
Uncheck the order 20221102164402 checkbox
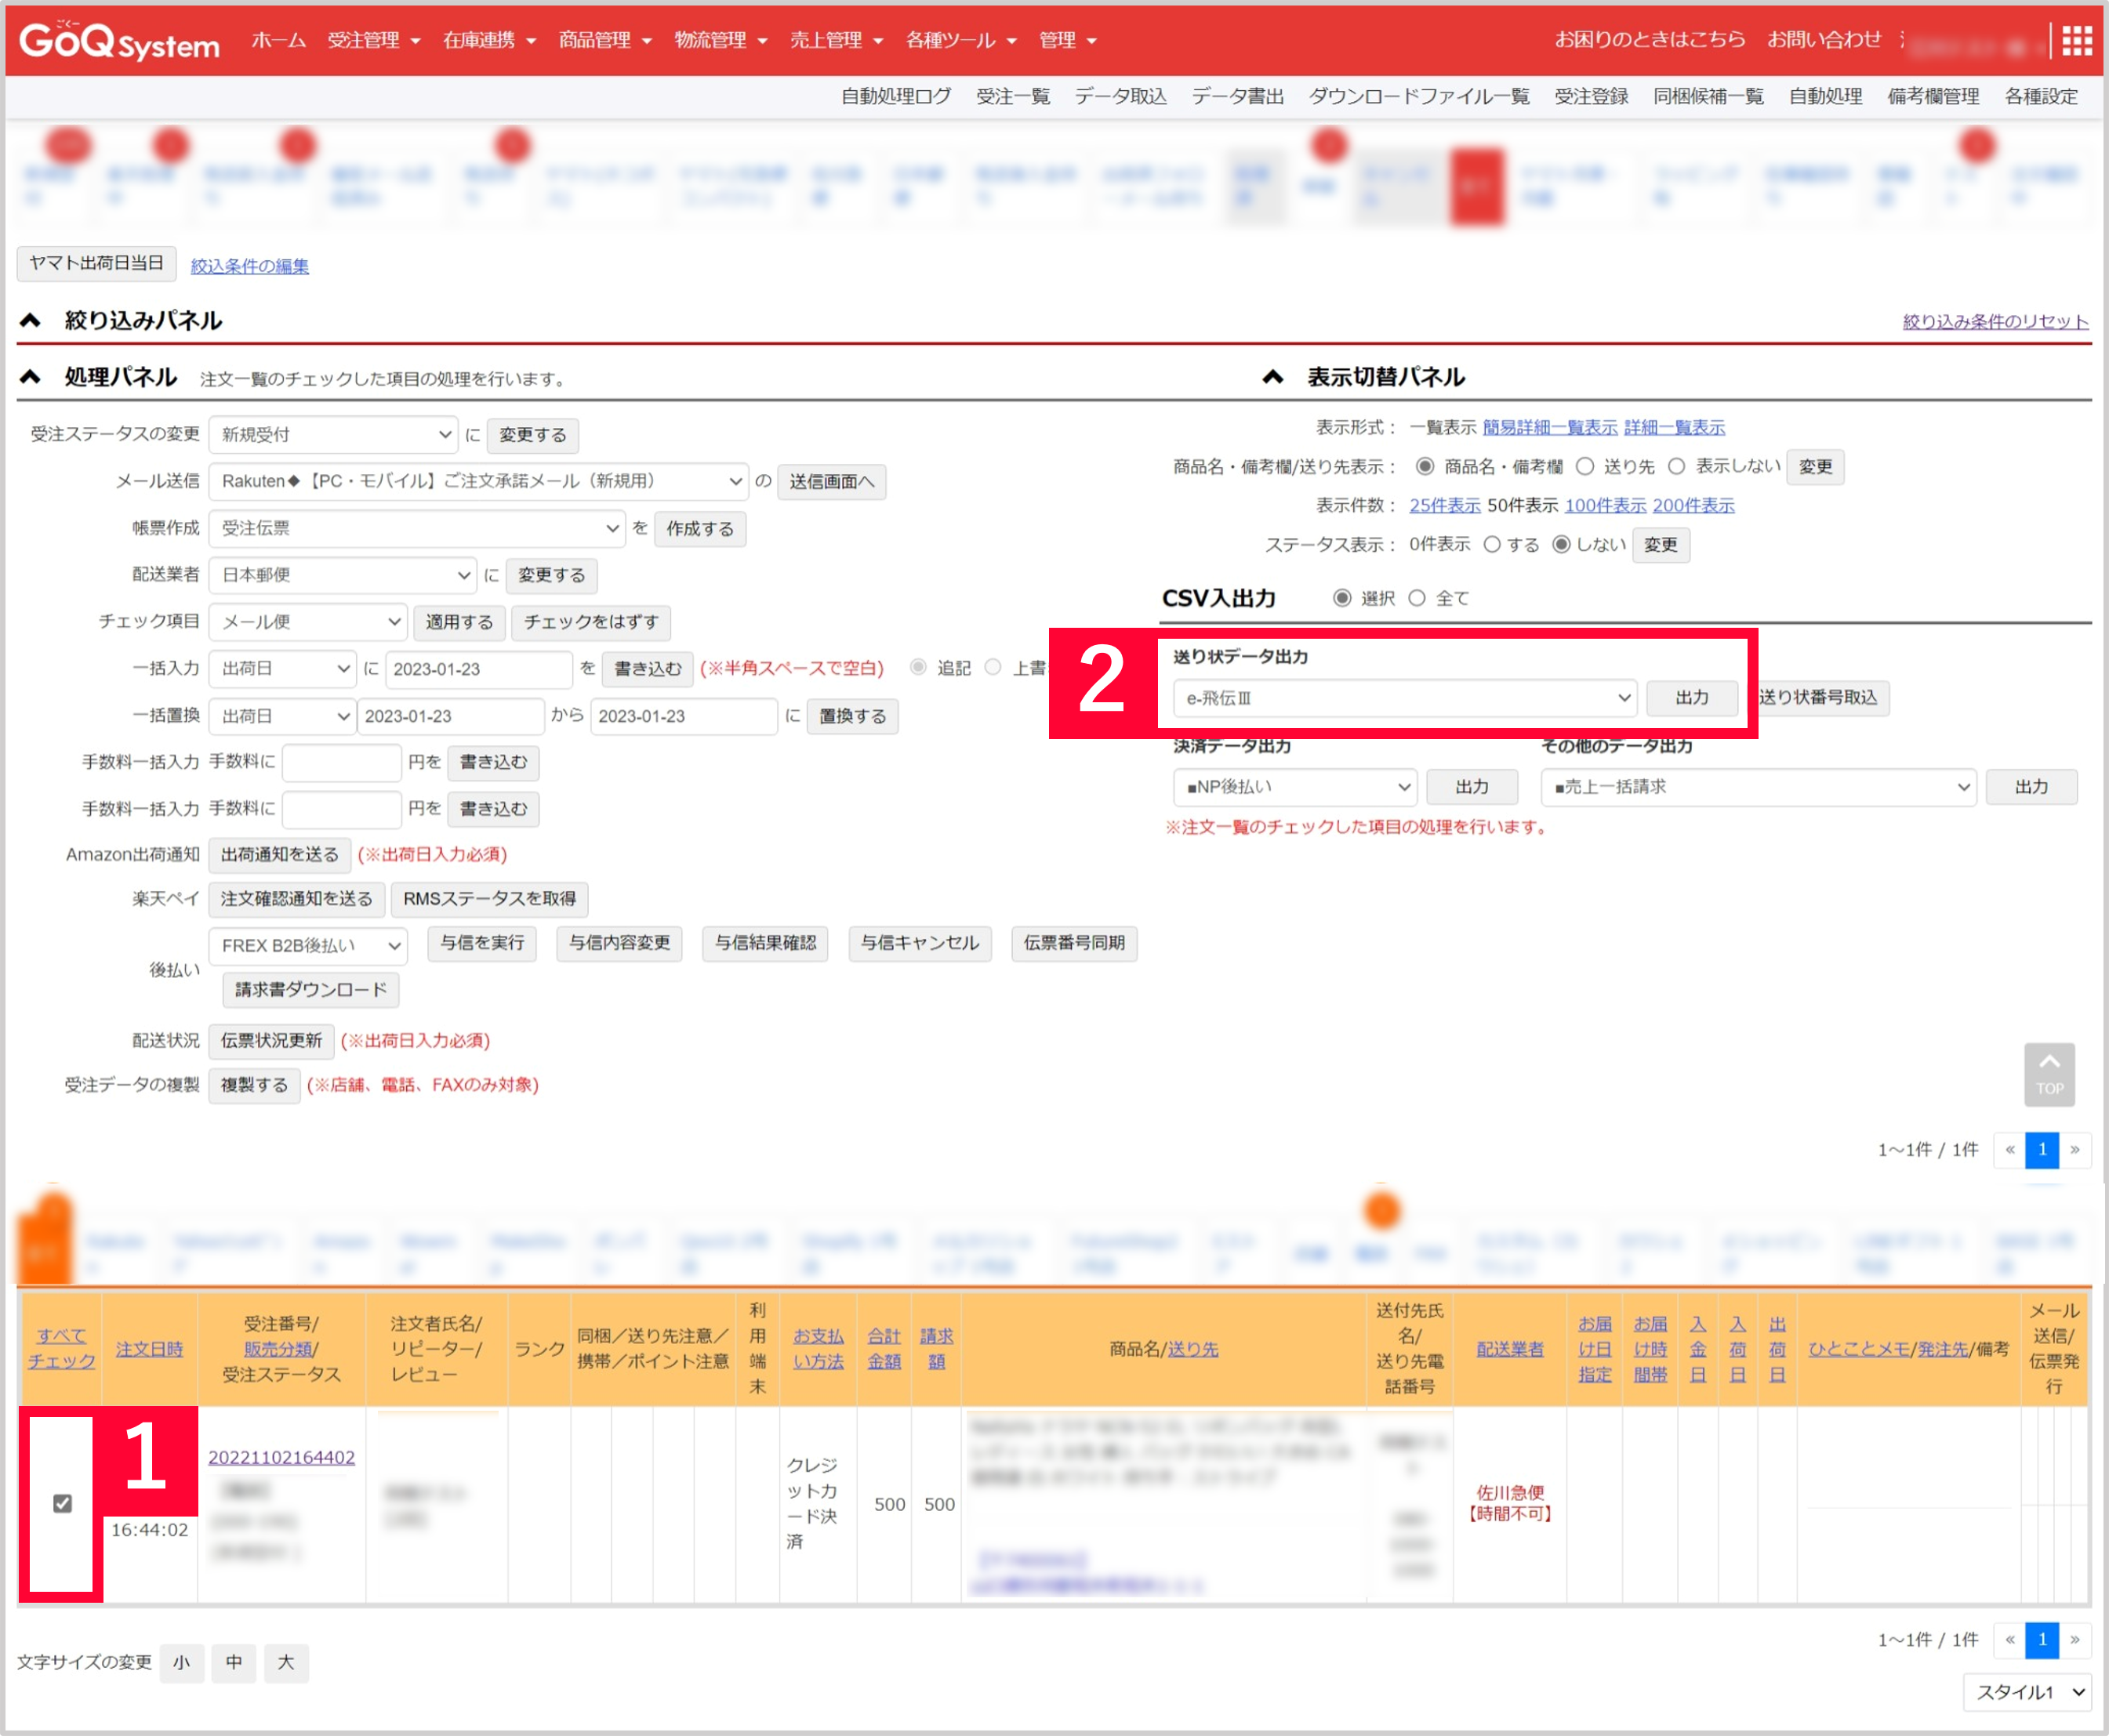62,1503
